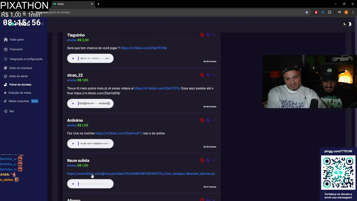Go to Integração e configuração
Screen dimensions: 357x201
(x=26, y=59)
